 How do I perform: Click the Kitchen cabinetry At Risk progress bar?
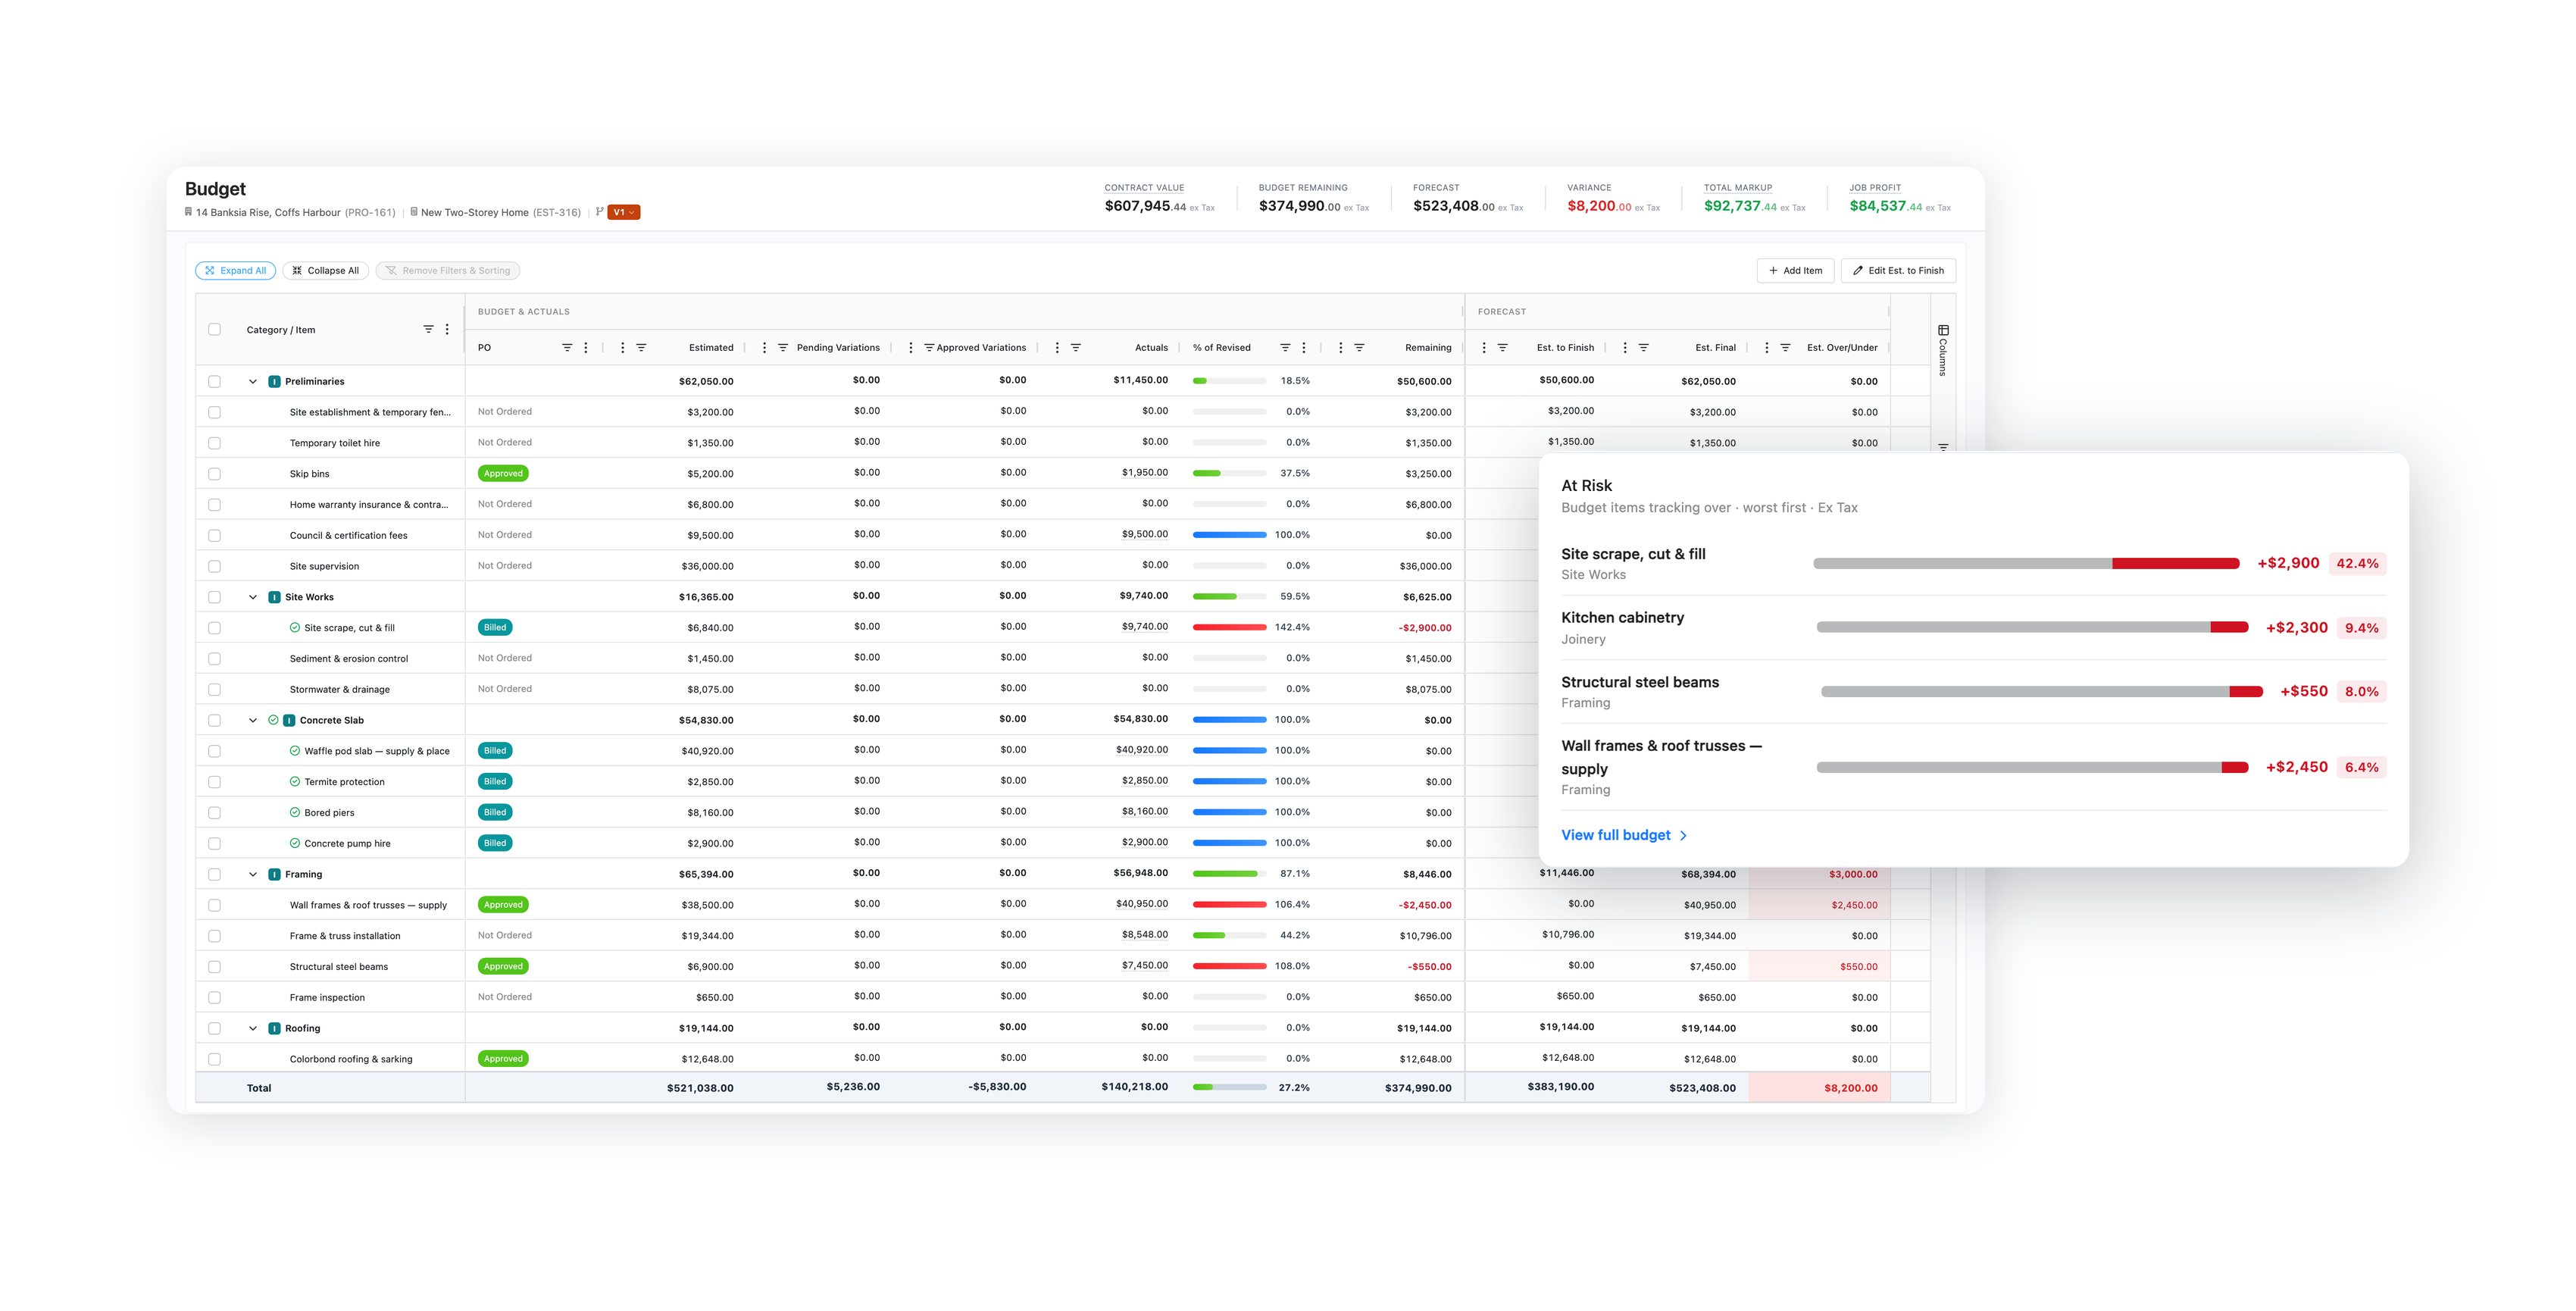[x=2032, y=628]
